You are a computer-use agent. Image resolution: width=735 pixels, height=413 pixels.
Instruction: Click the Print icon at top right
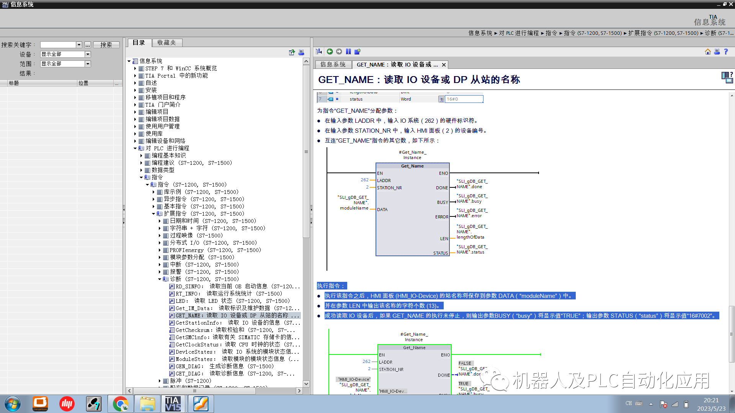coord(717,51)
